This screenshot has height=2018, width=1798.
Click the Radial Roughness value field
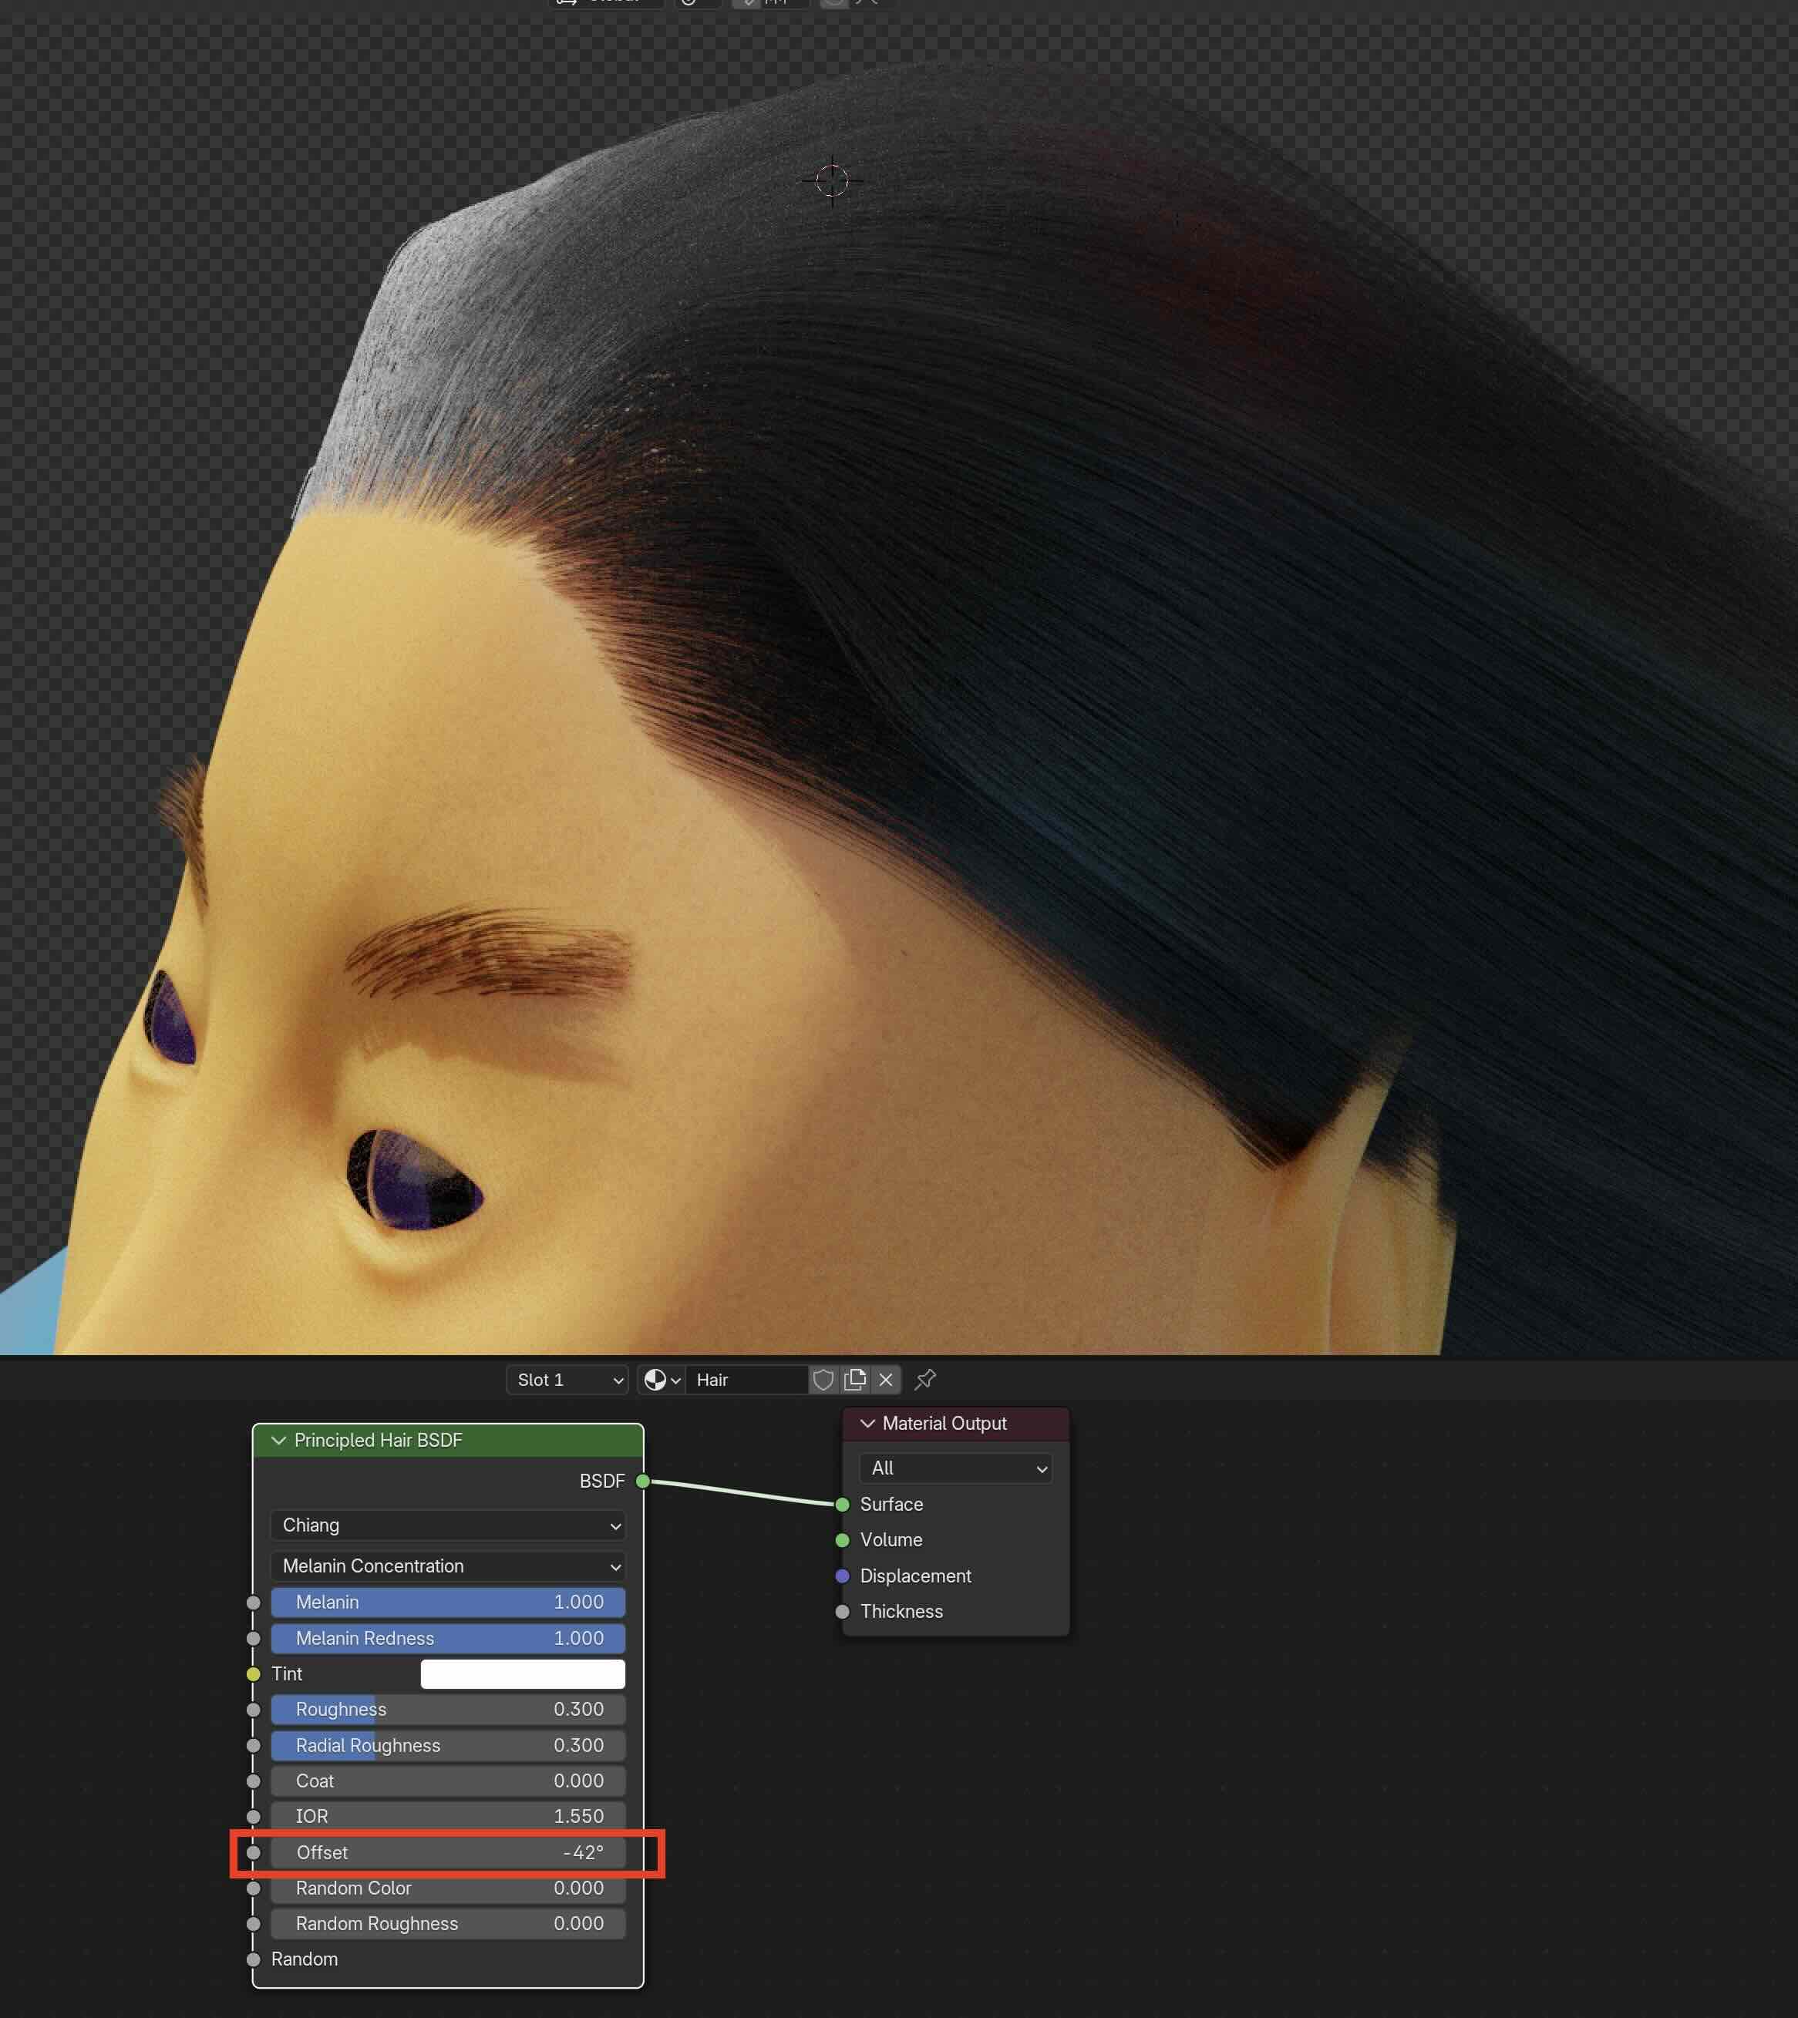pos(447,1745)
